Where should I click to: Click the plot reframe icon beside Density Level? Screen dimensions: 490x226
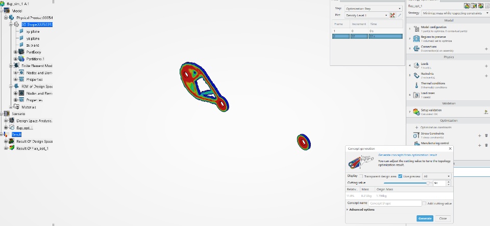(393, 15)
